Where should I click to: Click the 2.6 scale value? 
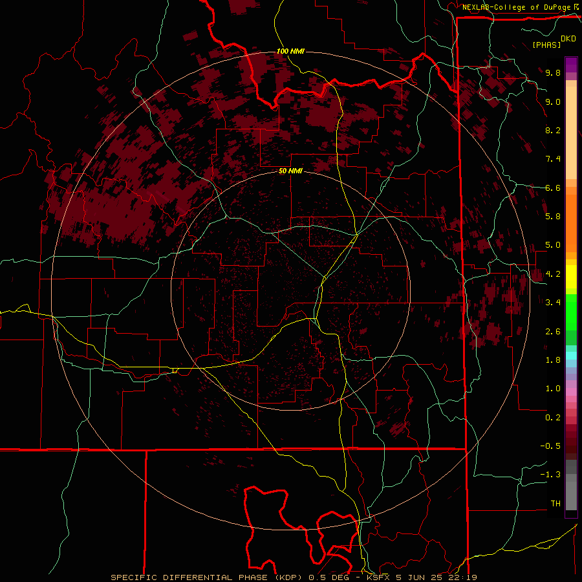(553, 332)
